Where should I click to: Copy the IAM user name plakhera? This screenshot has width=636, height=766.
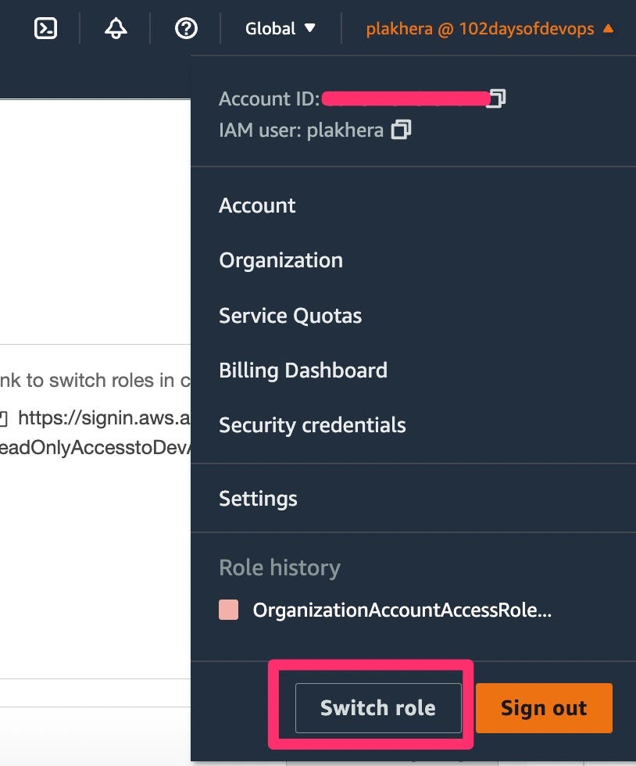tap(401, 130)
